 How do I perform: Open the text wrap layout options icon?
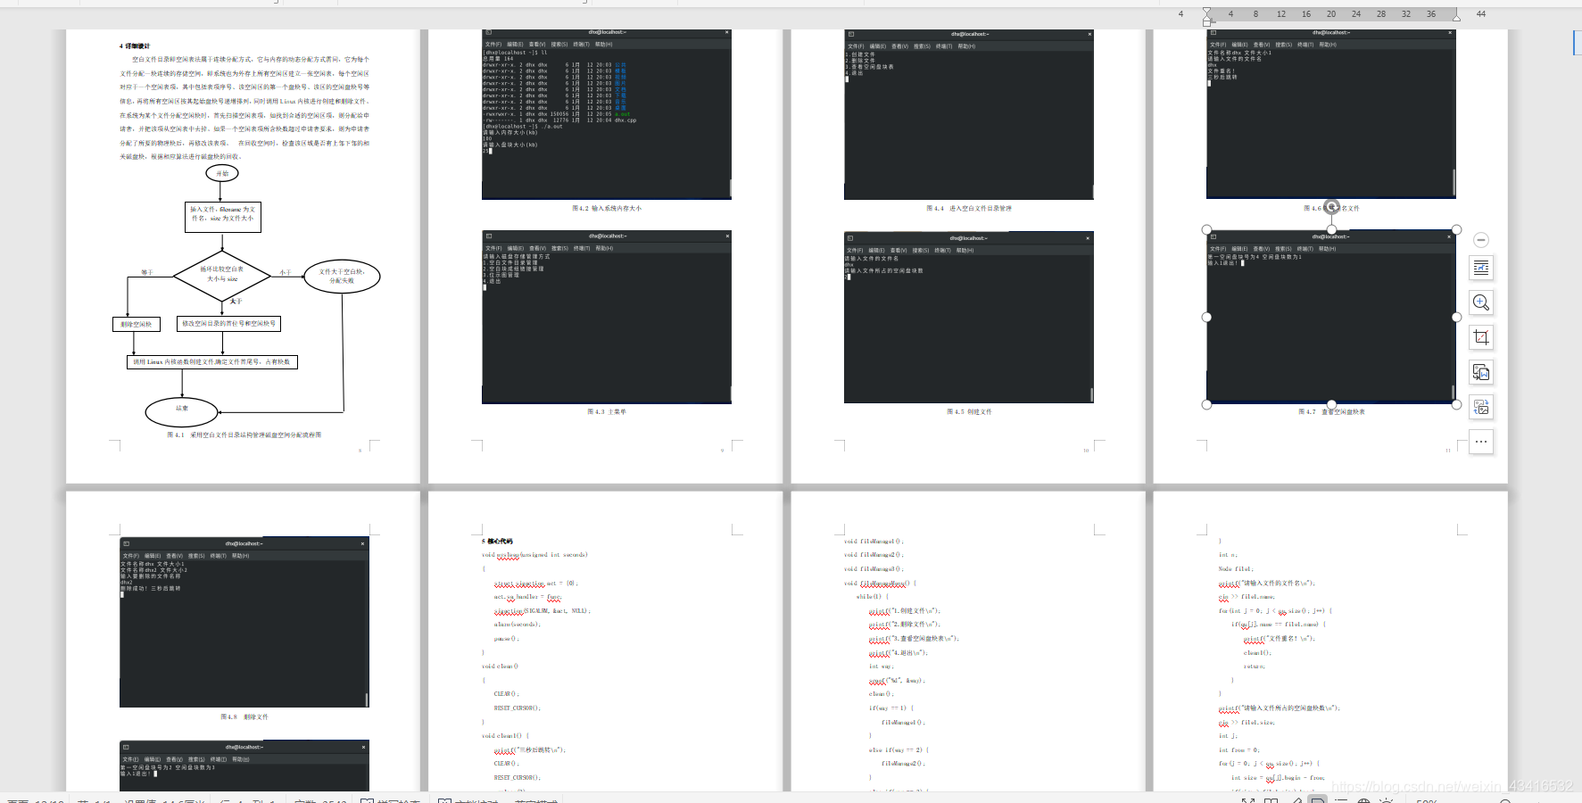pos(1481,268)
